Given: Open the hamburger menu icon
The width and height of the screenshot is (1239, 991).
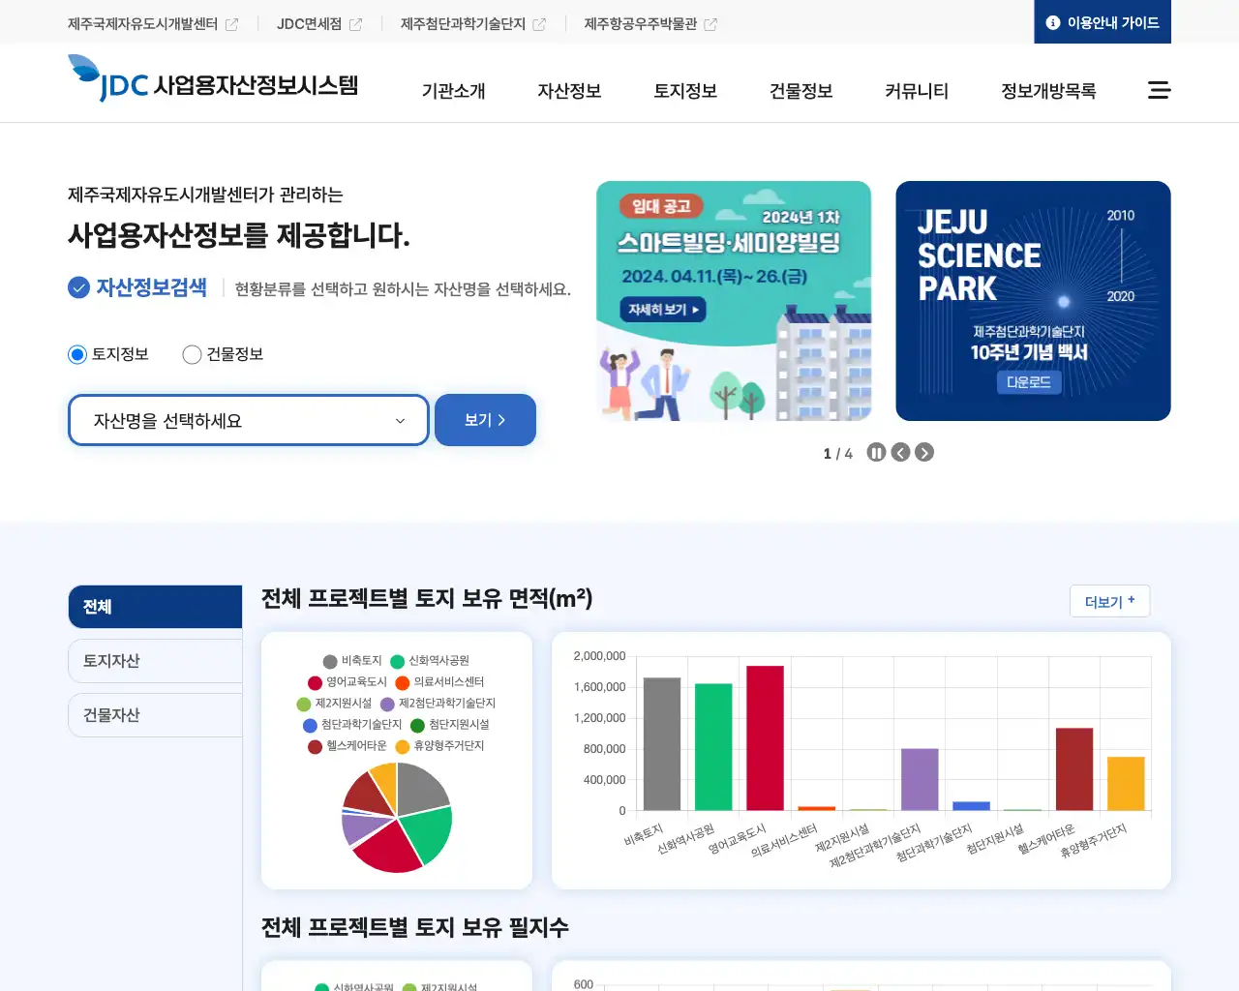Looking at the screenshot, I should click(x=1159, y=90).
